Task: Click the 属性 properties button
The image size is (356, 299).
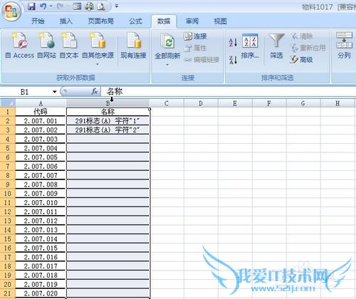Action: (195, 48)
